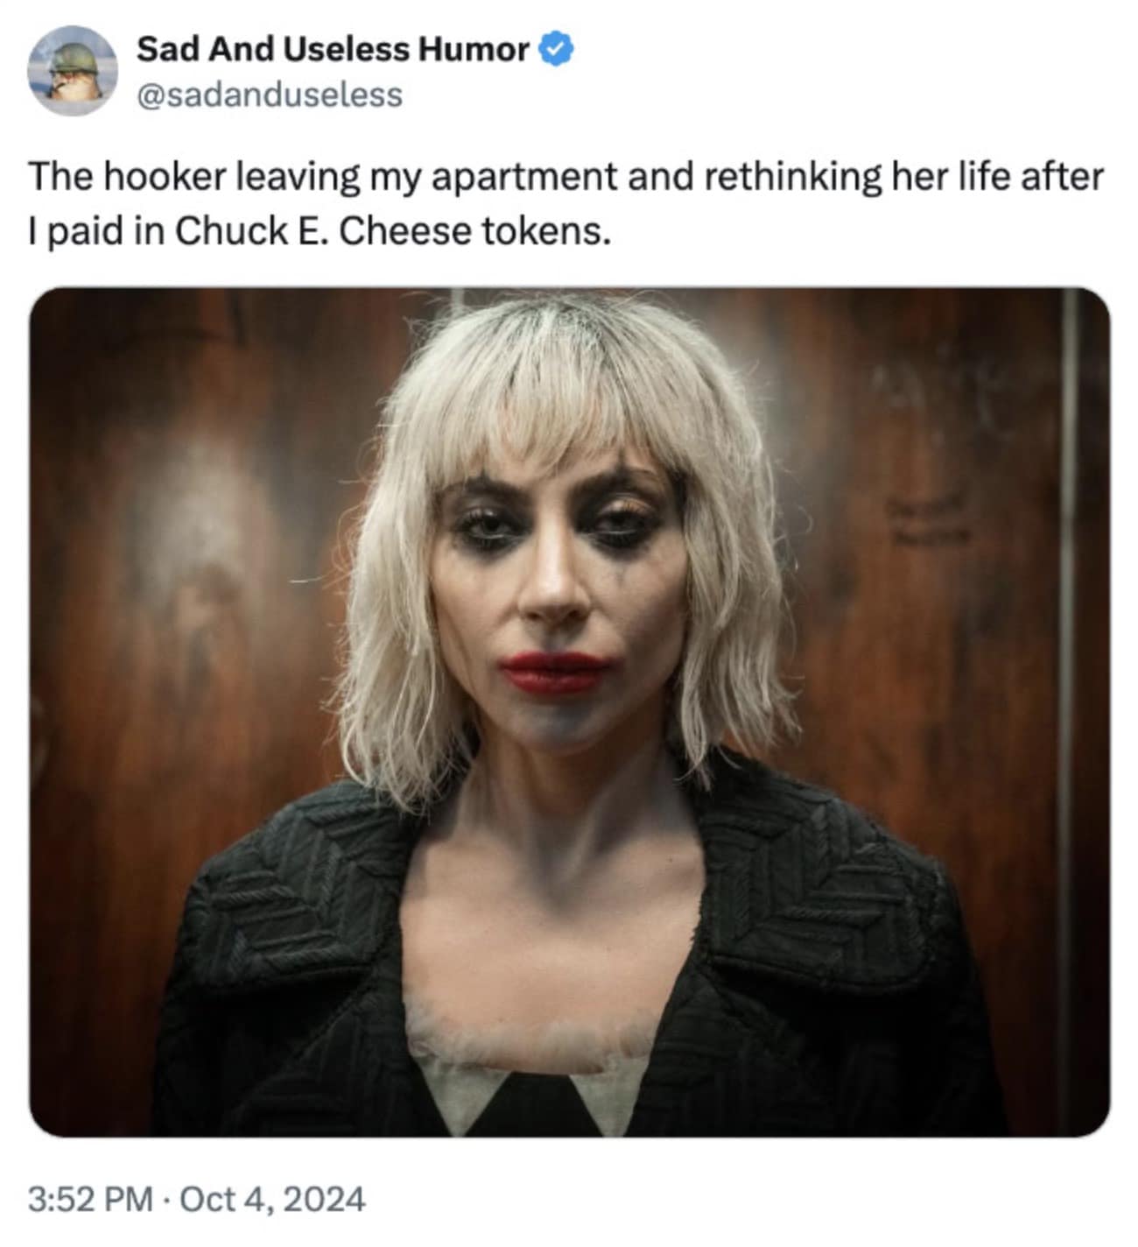This screenshot has height=1247, width=1138.
Task: Click the red lips in the photo
Action: (x=554, y=673)
